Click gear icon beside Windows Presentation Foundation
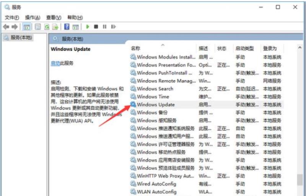 (x=133, y=65)
